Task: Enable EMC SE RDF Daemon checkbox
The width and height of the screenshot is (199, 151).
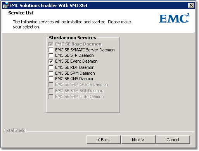Action: pyautogui.click(x=51, y=67)
